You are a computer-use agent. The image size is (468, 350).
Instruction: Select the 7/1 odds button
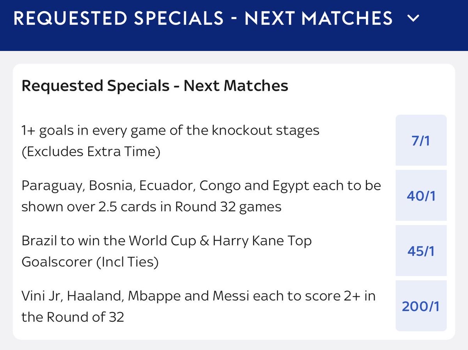coord(421,140)
